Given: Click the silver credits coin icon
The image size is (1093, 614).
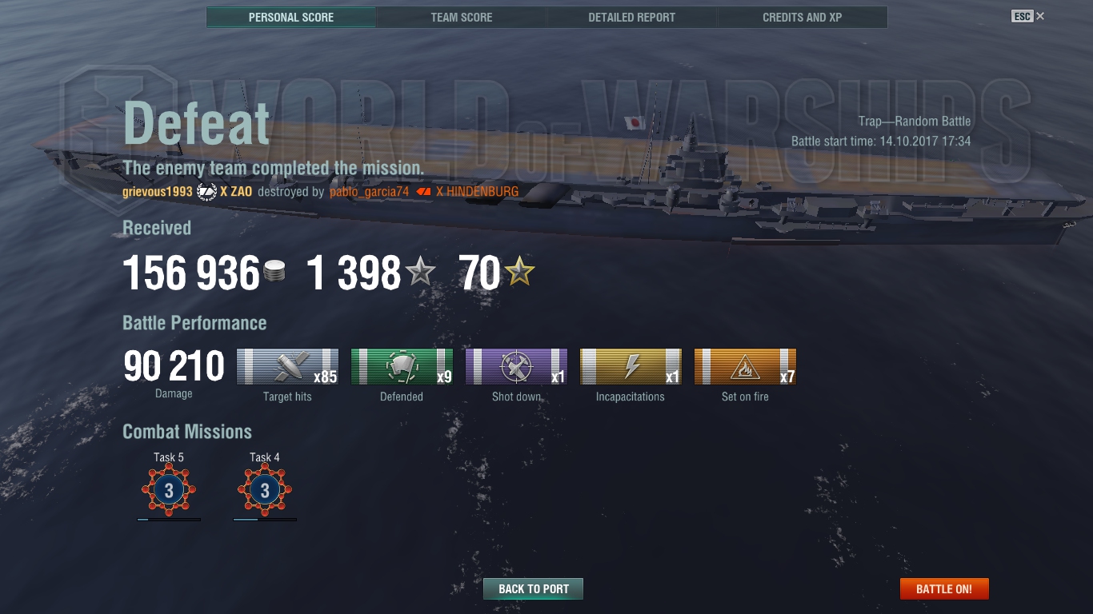Looking at the screenshot, I should [x=274, y=272].
